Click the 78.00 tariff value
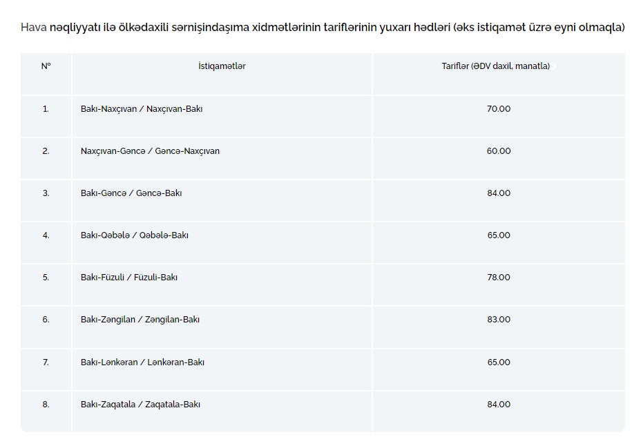This screenshot has width=632, height=446. coord(499,277)
